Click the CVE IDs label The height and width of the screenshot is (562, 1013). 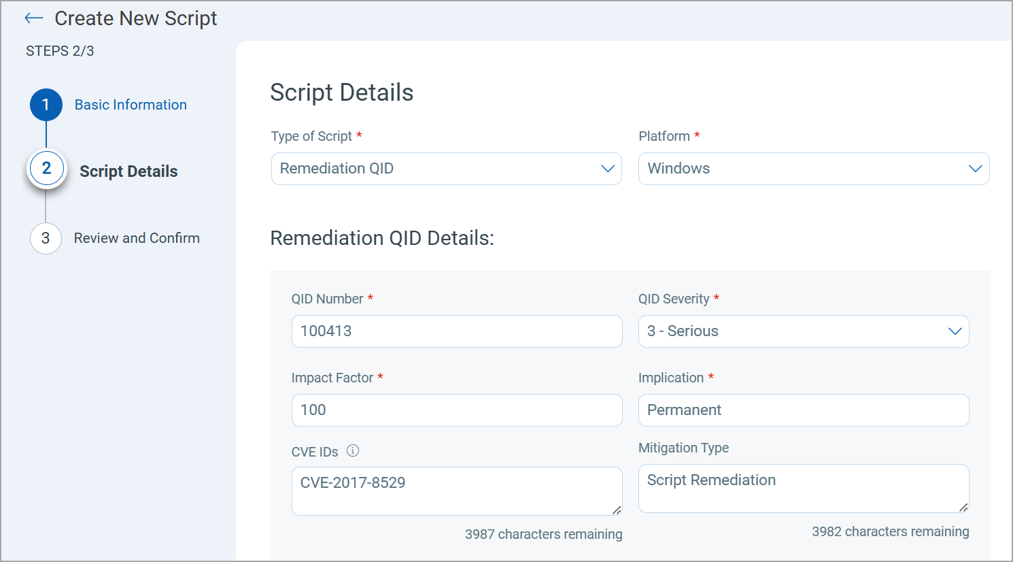(x=315, y=452)
